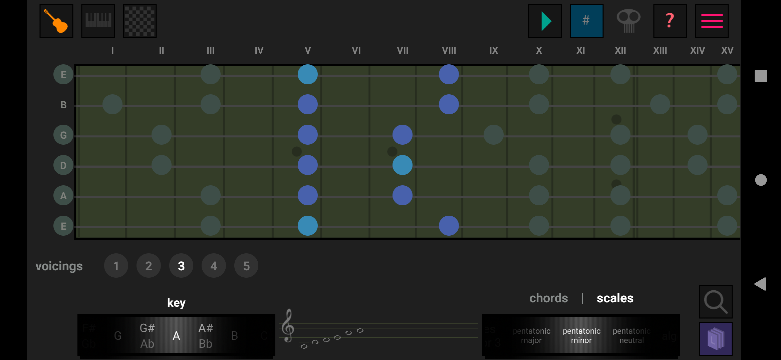The width and height of the screenshot is (781, 360).
Task: Pick pentatonic neutral scale type
Action: [x=631, y=336]
